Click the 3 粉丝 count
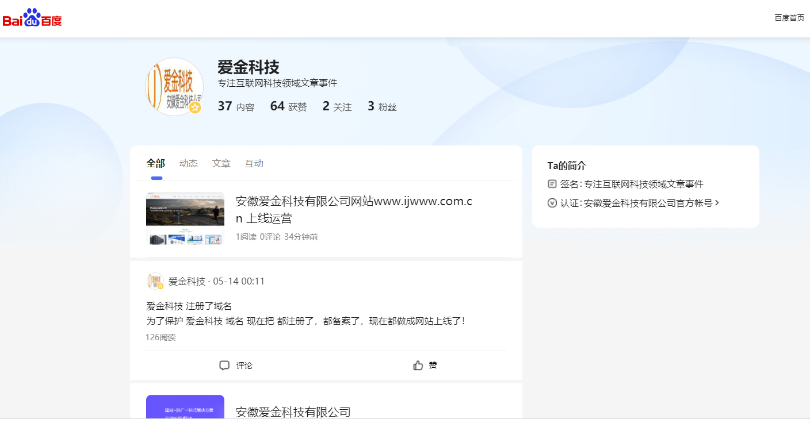Screen dimensions: 810x423 pyautogui.click(x=382, y=106)
